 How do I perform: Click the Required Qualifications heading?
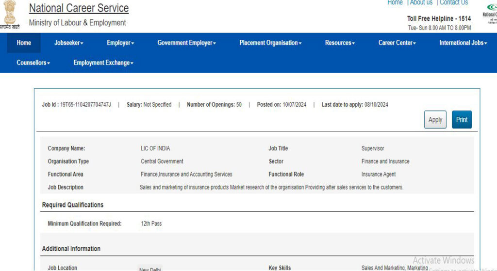[73, 205]
